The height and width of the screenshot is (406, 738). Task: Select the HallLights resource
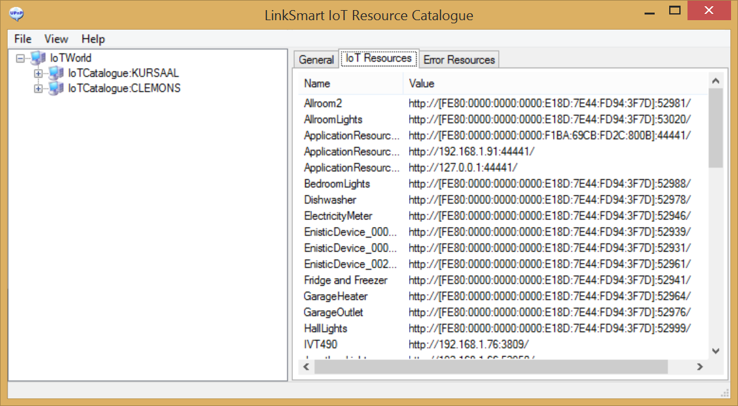(x=325, y=328)
